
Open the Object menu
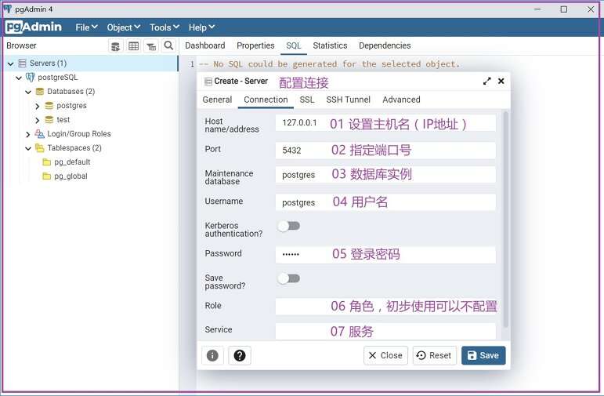[x=123, y=27]
